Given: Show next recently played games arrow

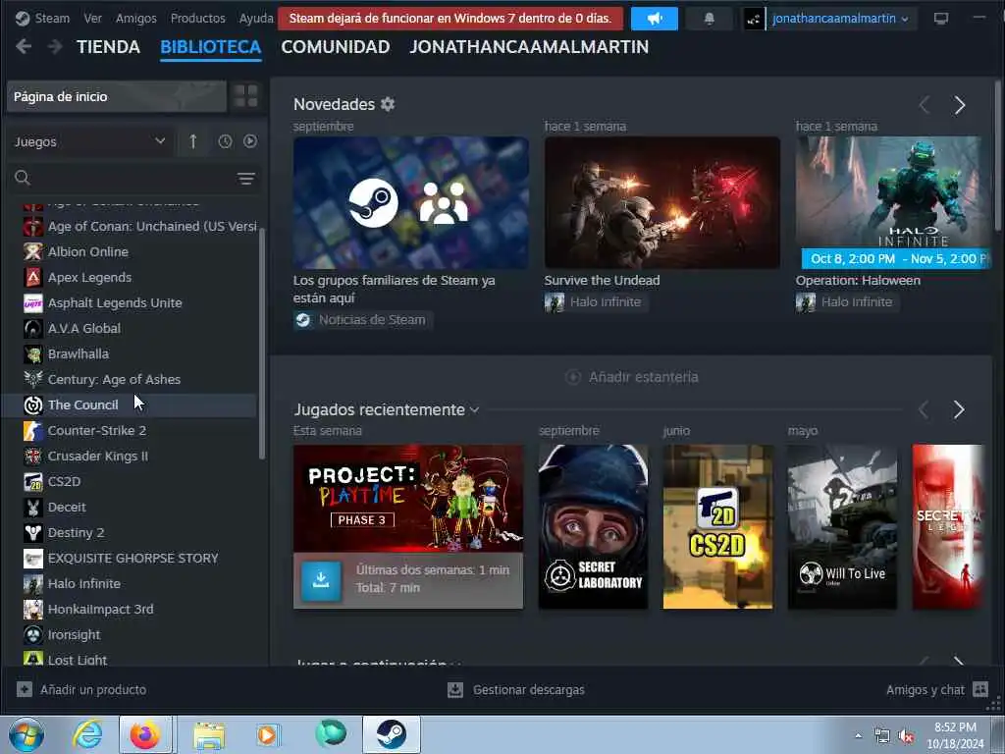Looking at the screenshot, I should click(959, 409).
